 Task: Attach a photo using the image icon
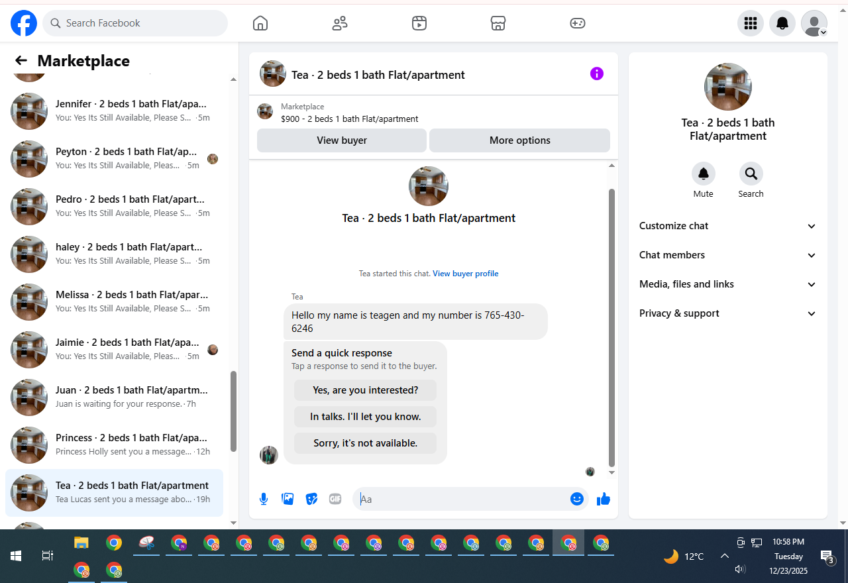[288, 499]
